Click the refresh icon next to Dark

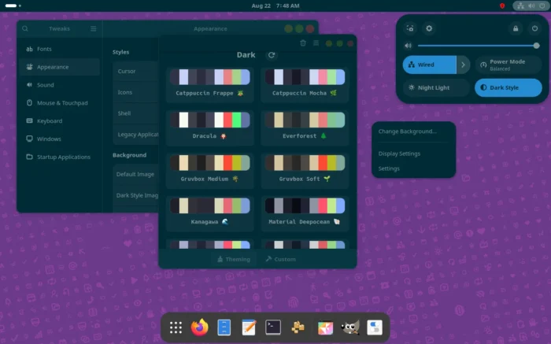[x=272, y=55]
